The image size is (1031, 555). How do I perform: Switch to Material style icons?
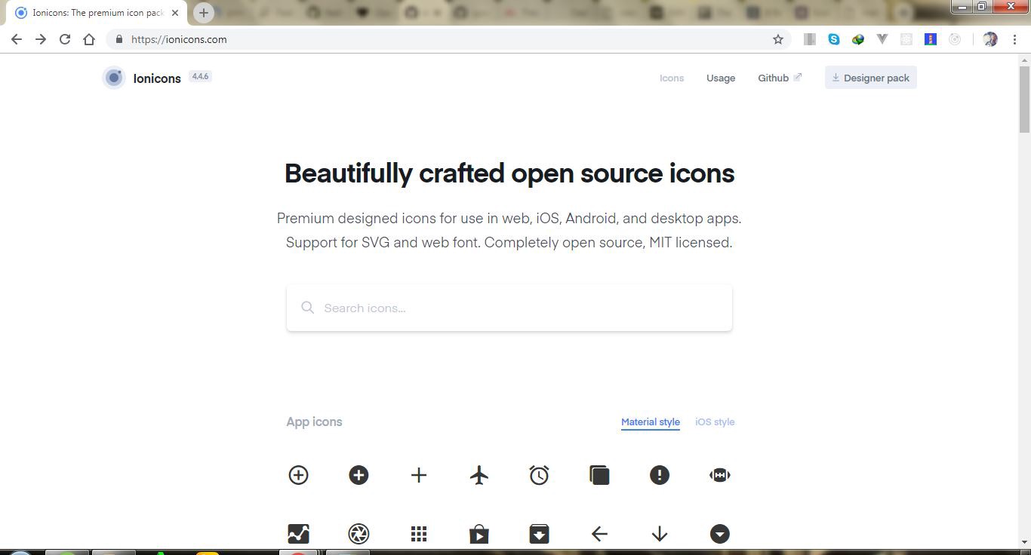[650, 422]
